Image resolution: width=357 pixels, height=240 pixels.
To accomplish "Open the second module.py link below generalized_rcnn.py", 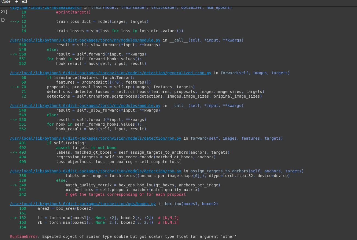I will (85, 106).
